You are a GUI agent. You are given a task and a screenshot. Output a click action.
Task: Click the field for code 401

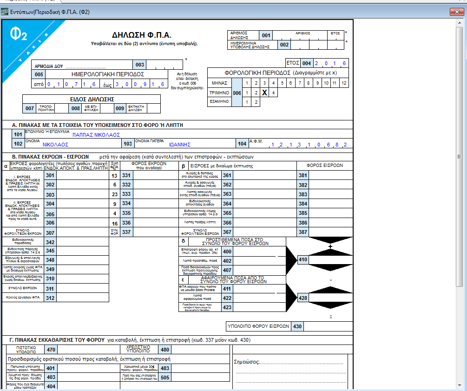(88, 368)
